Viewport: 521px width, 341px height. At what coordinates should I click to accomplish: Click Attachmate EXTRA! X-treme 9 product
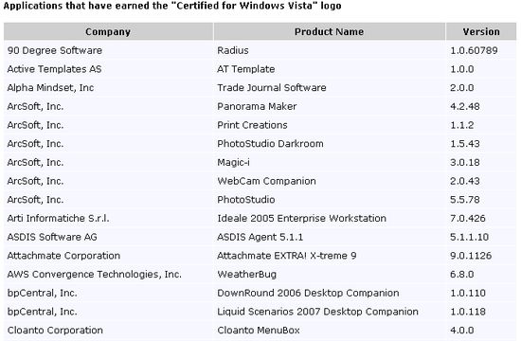286,256
